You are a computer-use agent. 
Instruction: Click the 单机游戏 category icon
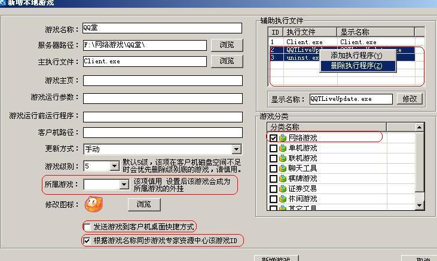click(x=283, y=148)
